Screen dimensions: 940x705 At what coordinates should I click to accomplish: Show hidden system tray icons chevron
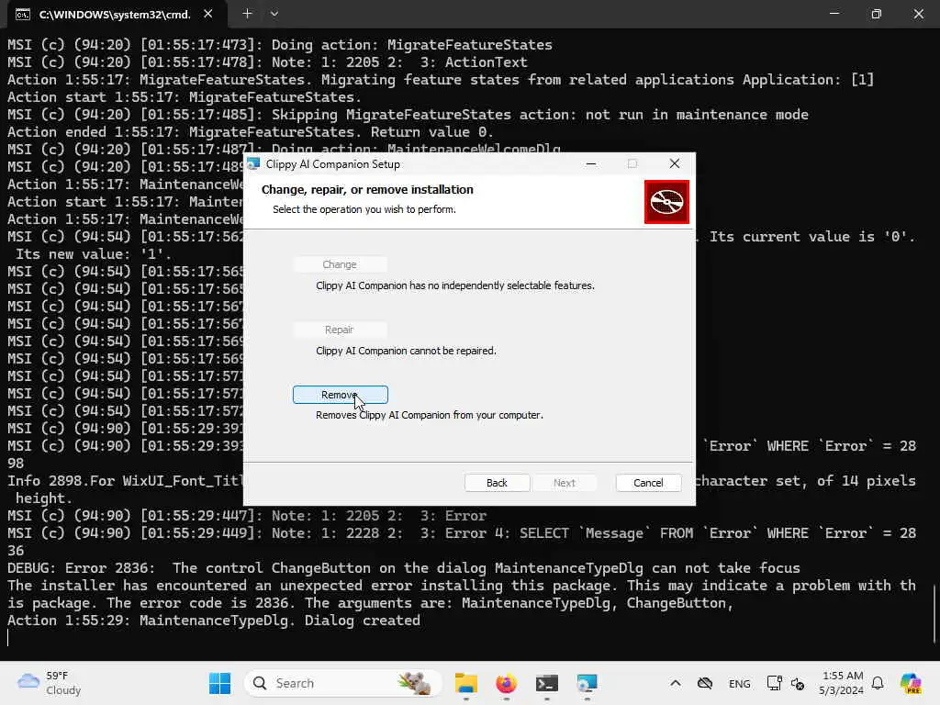pyautogui.click(x=675, y=683)
